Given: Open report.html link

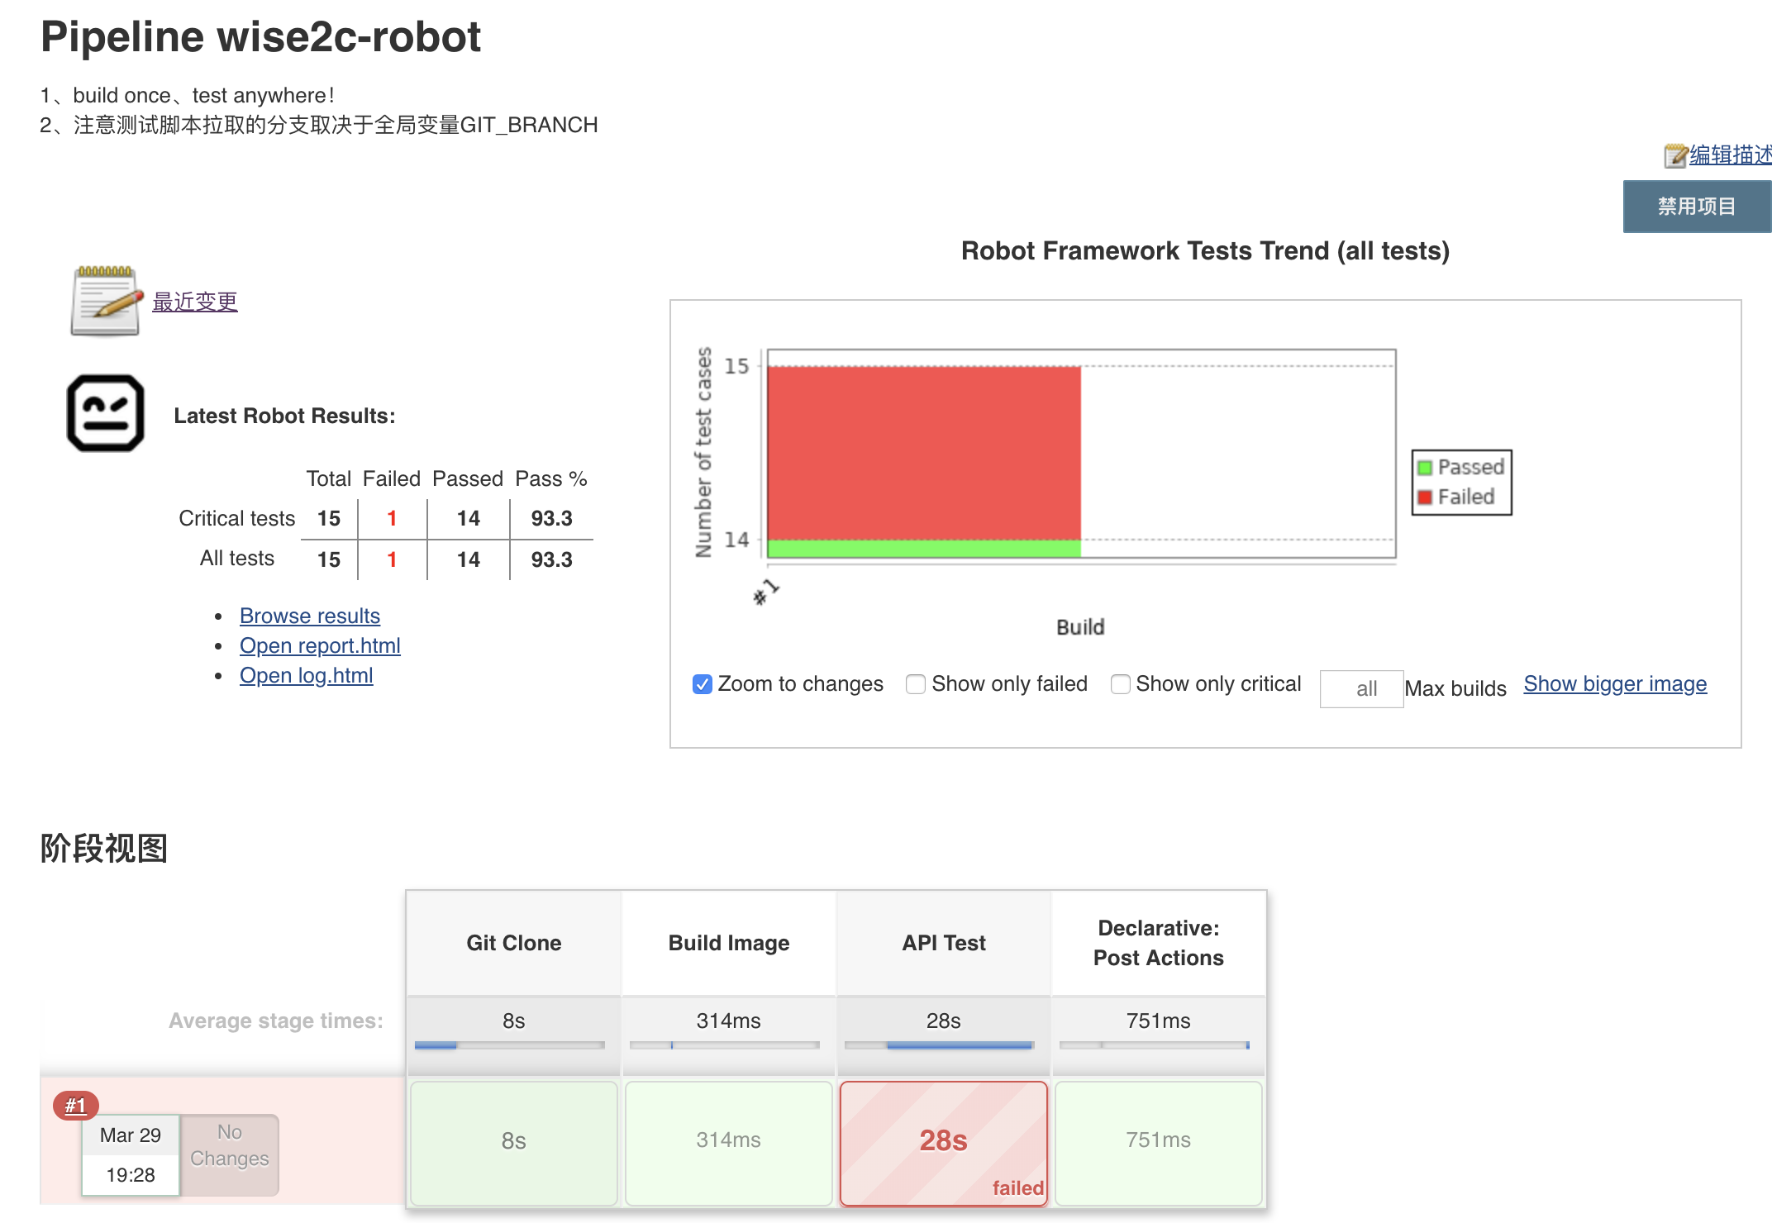Looking at the screenshot, I should click(320, 645).
